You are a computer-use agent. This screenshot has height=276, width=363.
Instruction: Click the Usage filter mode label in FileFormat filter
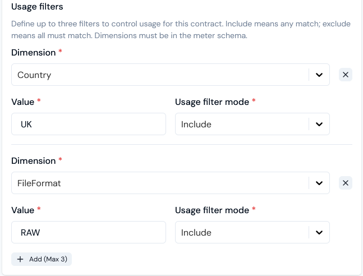point(212,210)
